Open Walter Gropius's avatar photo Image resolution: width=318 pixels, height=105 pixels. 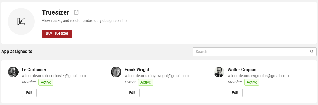point(219,72)
